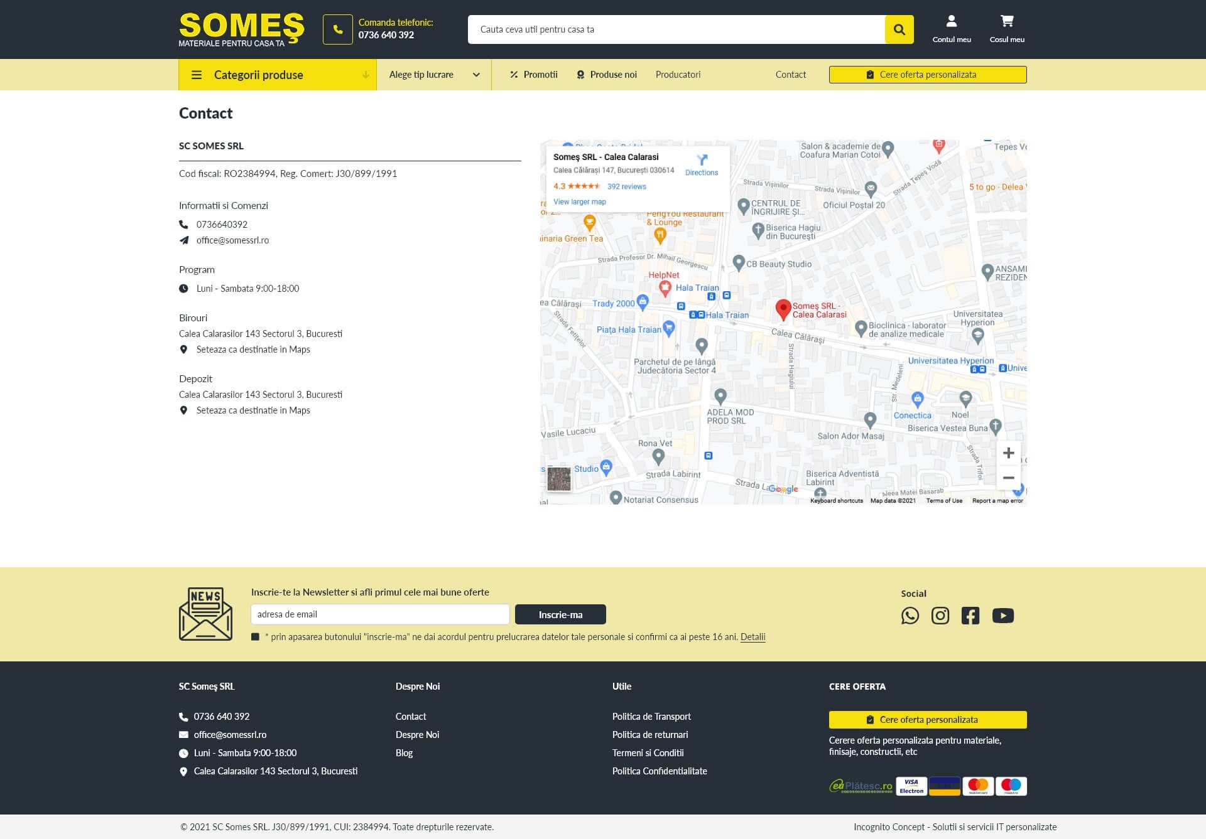
Task: Open the WhatsApp social icon
Action: 910,616
